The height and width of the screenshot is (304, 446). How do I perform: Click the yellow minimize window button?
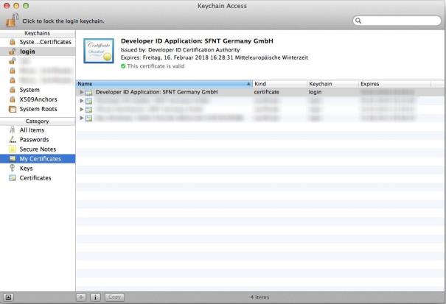coord(16,6)
